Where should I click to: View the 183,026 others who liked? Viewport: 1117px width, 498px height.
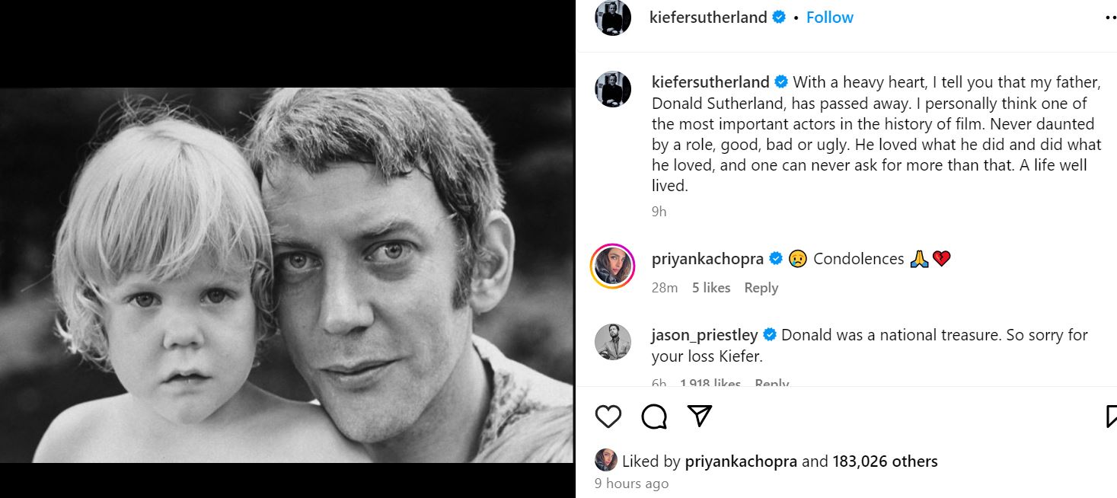[x=885, y=461]
